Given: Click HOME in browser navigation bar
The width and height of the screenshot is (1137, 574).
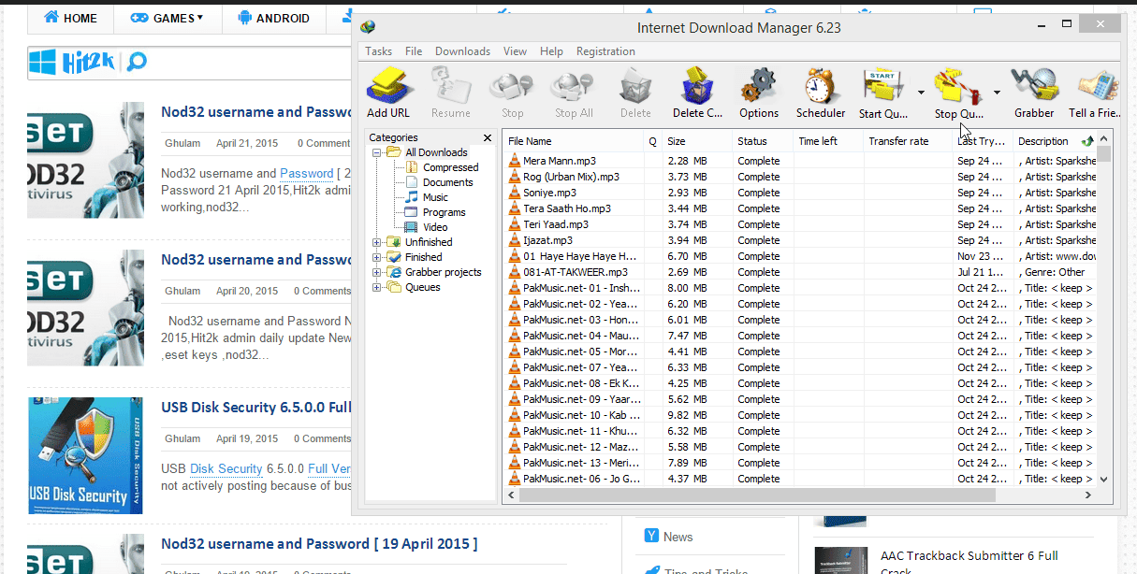Looking at the screenshot, I should [70, 18].
